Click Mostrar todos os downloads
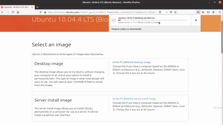Viewport: 223px width, 125px height. (126, 29)
